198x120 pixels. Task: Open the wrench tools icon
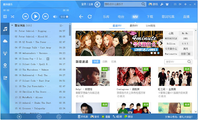coord(162,4)
